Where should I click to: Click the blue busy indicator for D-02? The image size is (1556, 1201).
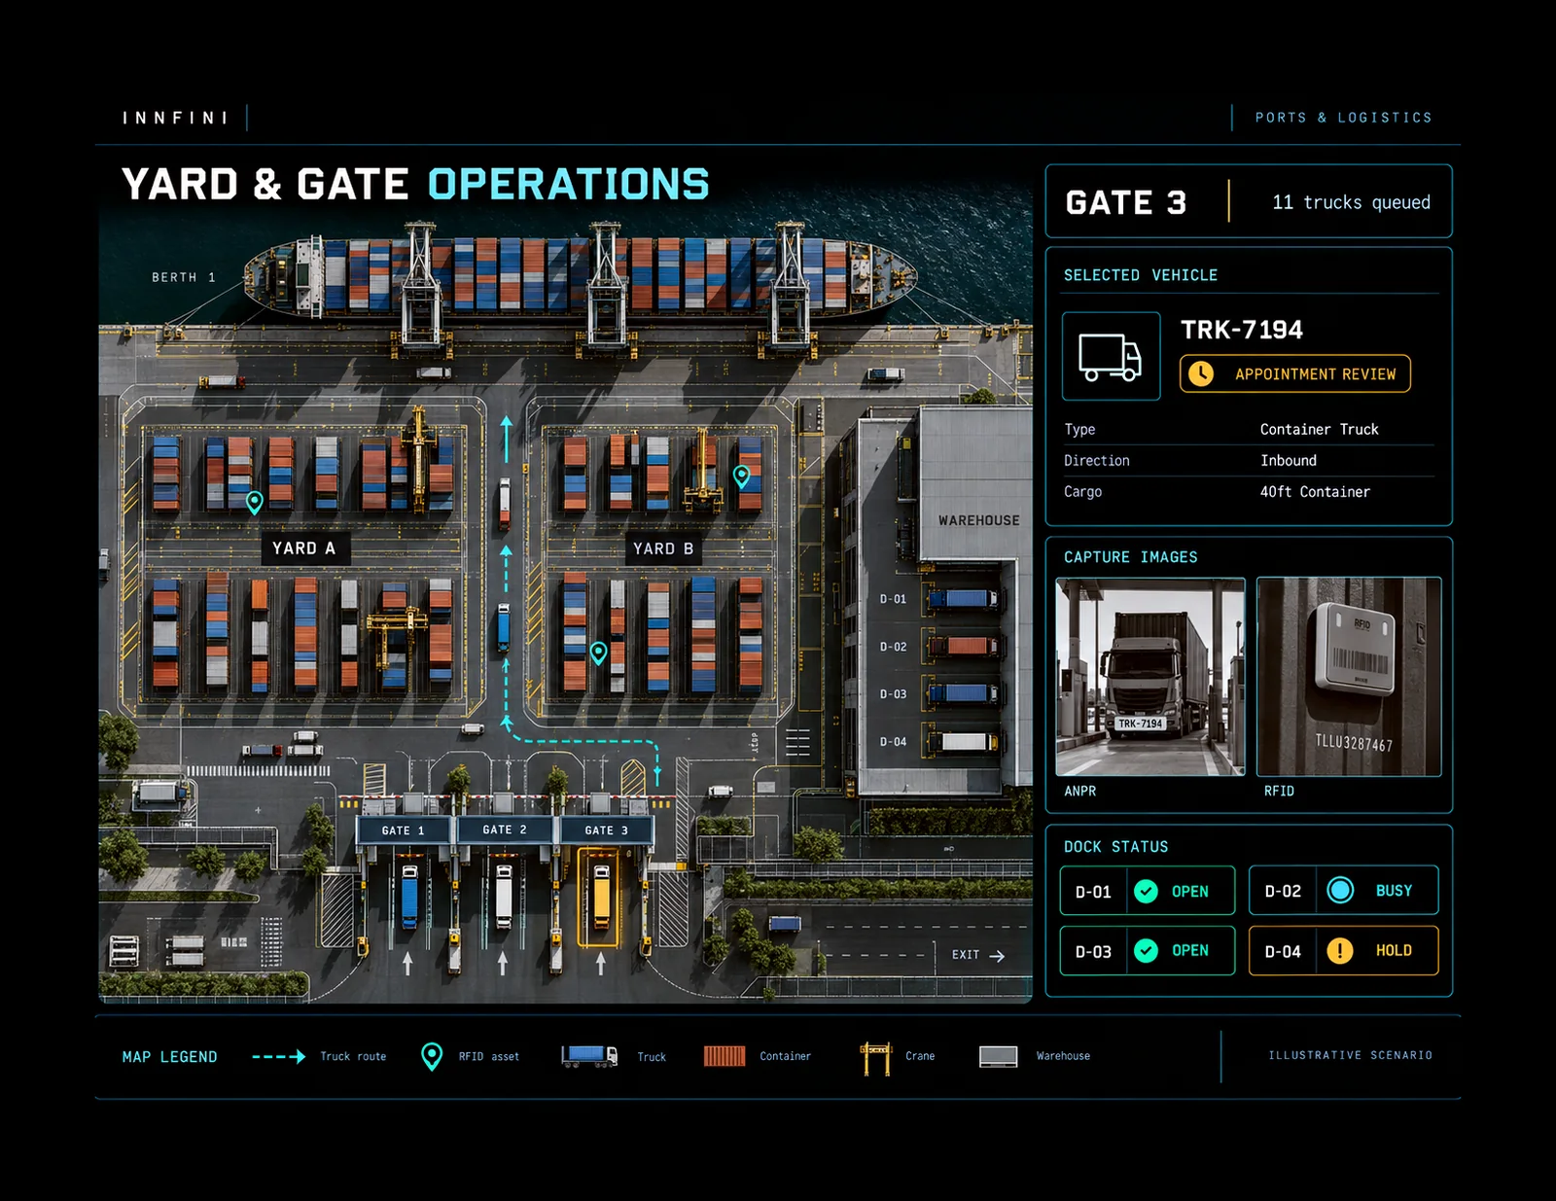click(x=1339, y=890)
